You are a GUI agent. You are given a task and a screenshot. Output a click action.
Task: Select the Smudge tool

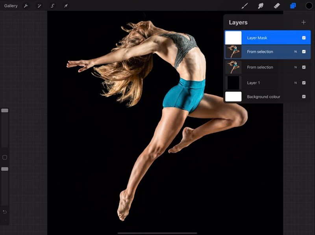(x=261, y=5)
